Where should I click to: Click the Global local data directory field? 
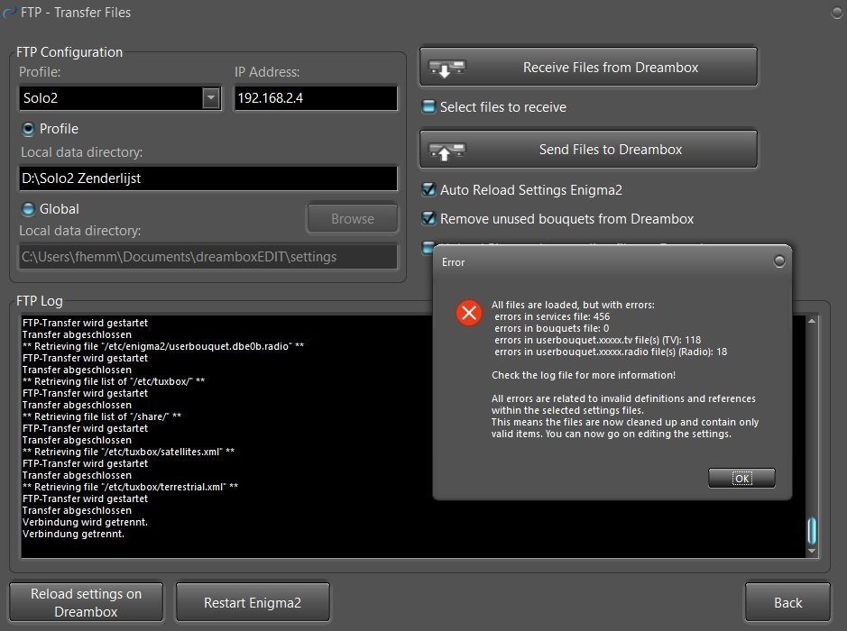208,257
